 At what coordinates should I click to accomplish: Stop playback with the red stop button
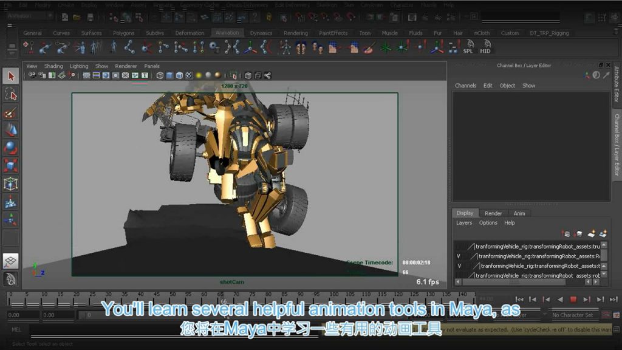coord(573,300)
